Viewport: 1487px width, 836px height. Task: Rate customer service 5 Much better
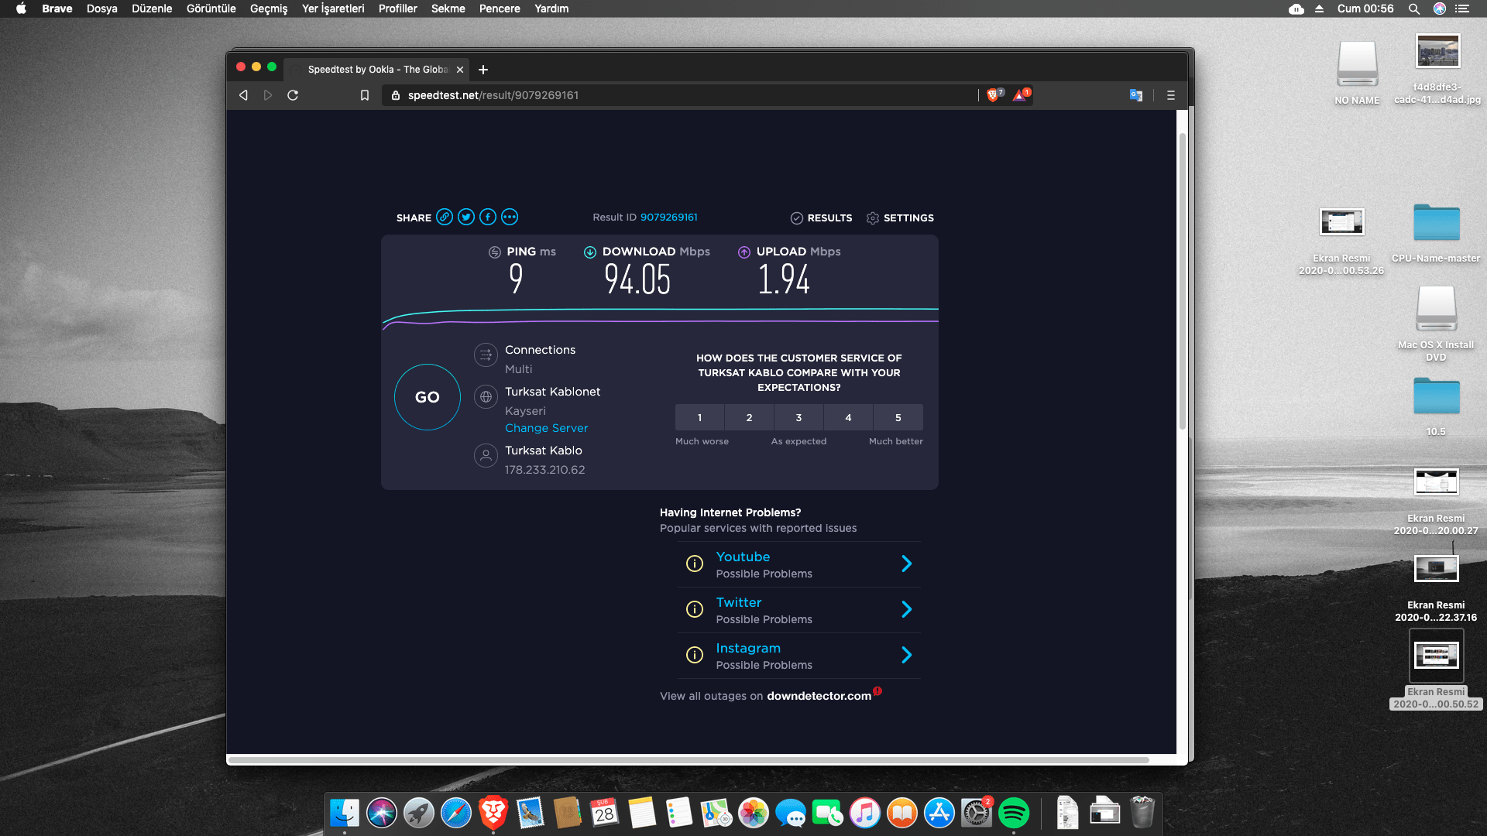coord(898,417)
